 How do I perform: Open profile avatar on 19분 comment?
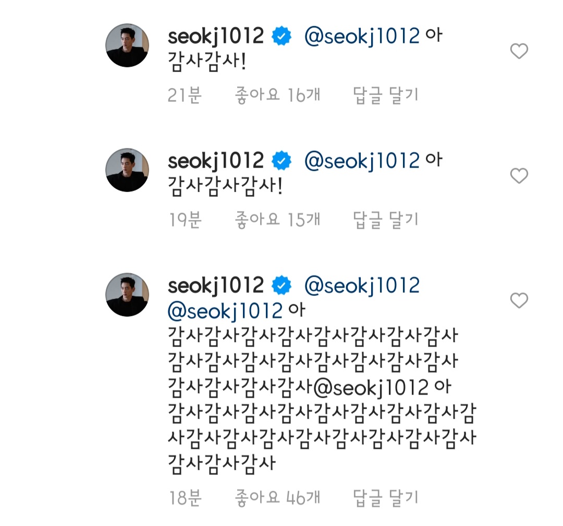(x=127, y=170)
